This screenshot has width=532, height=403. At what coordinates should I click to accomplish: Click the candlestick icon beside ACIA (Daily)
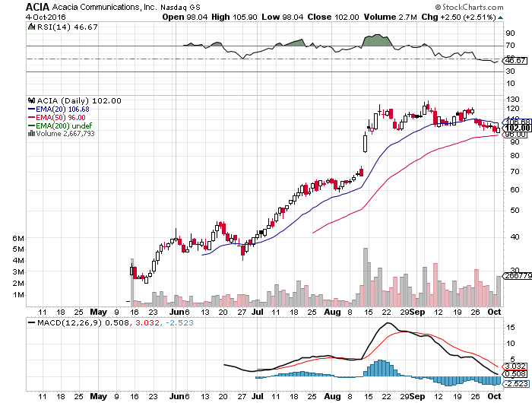(32, 100)
